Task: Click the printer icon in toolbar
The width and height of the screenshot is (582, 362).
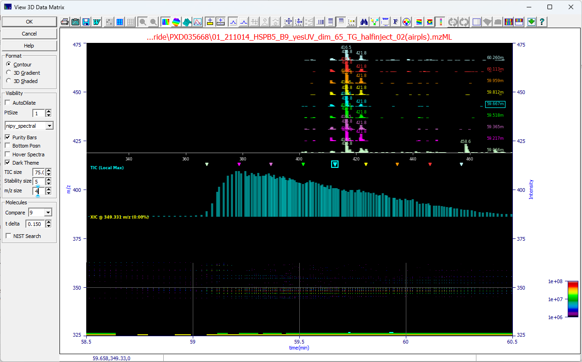Action: (x=65, y=22)
